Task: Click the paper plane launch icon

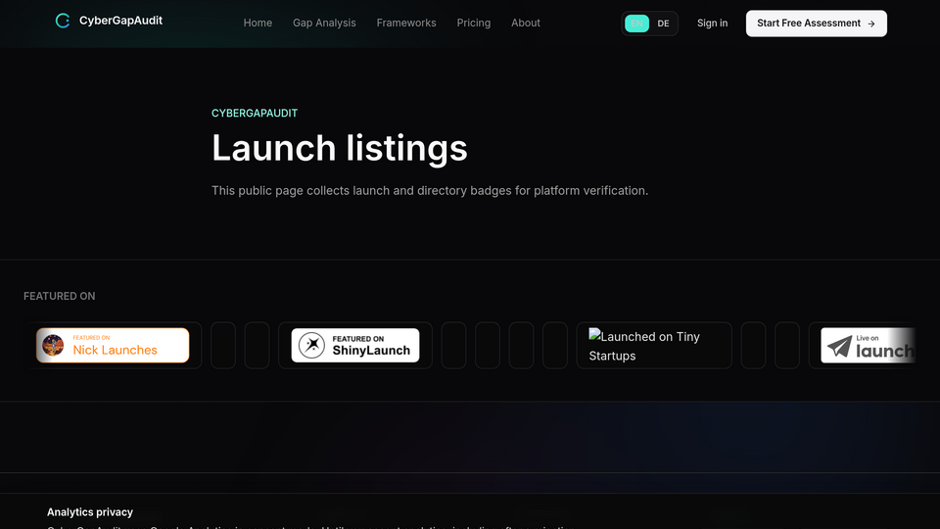Action: pyautogui.click(x=839, y=347)
